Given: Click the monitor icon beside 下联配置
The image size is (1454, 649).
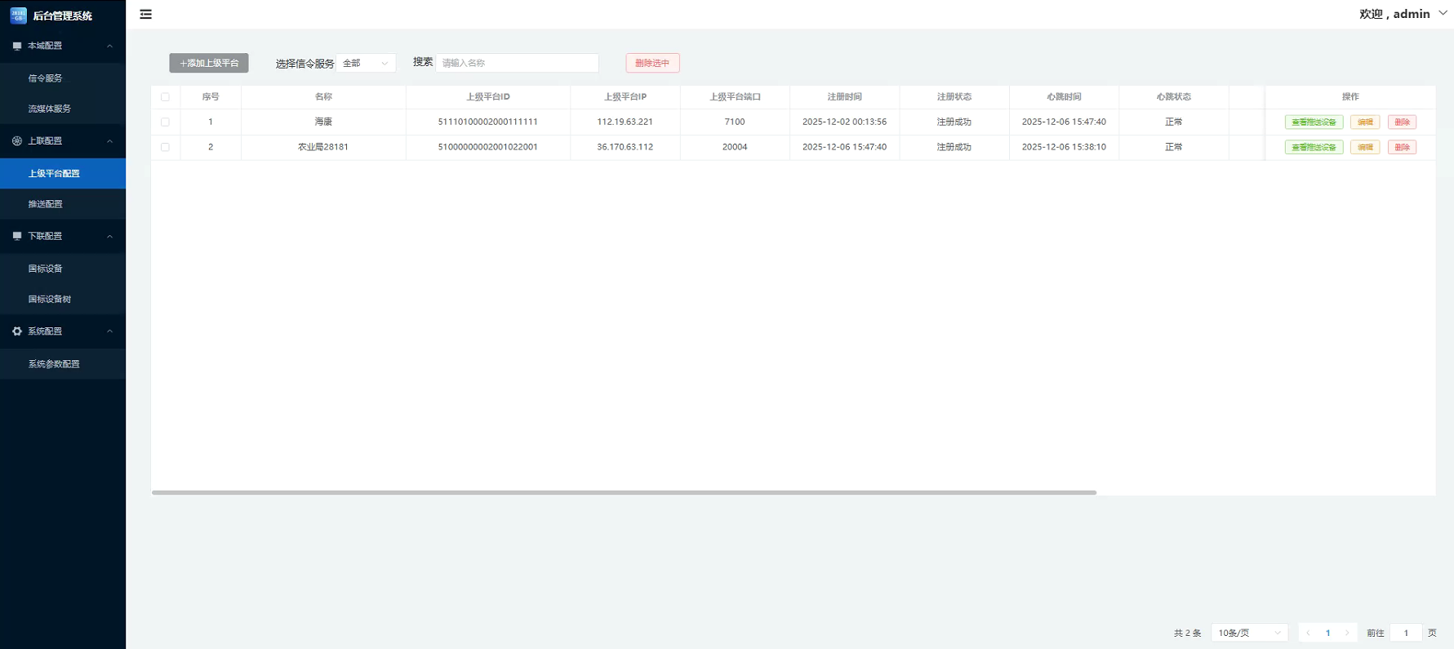Looking at the screenshot, I should [17, 236].
